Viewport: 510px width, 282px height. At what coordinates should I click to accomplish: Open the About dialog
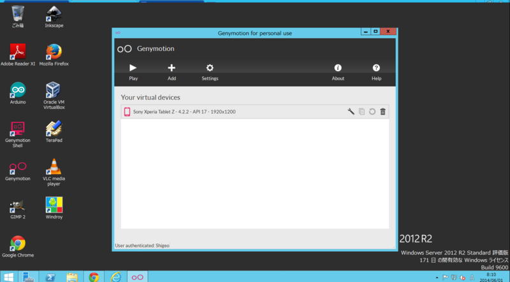tap(338, 72)
